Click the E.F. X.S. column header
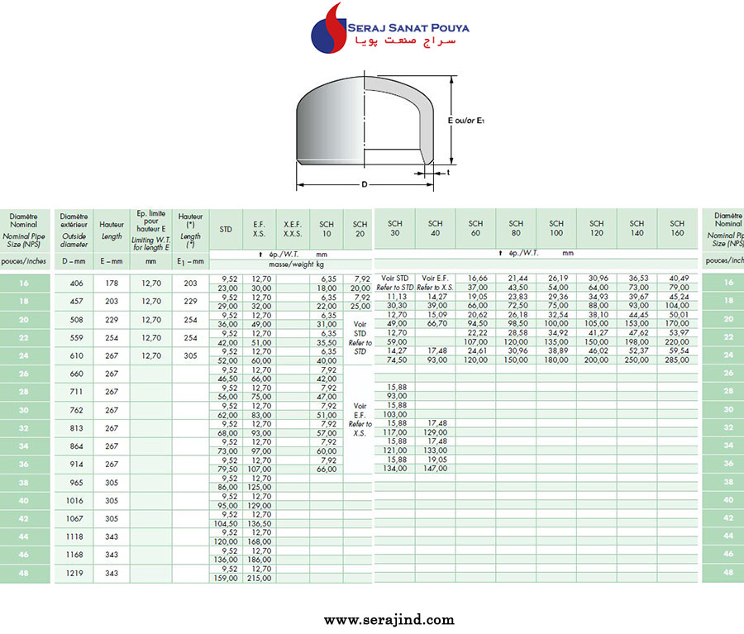 click(x=259, y=228)
